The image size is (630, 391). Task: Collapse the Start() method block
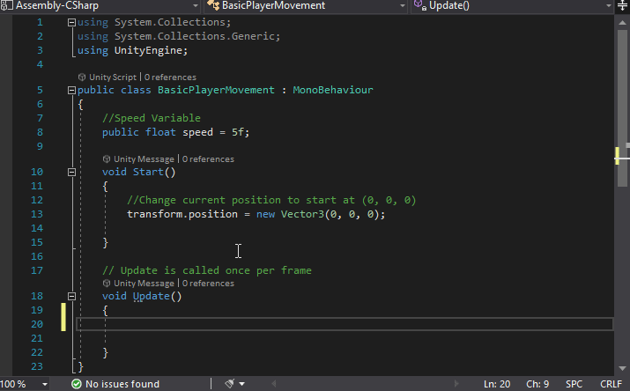[x=71, y=173]
